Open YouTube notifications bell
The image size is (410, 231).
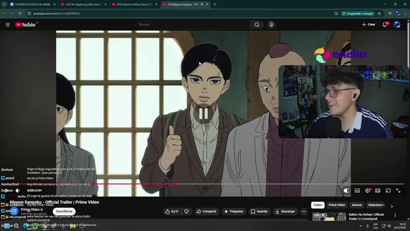coord(385,25)
